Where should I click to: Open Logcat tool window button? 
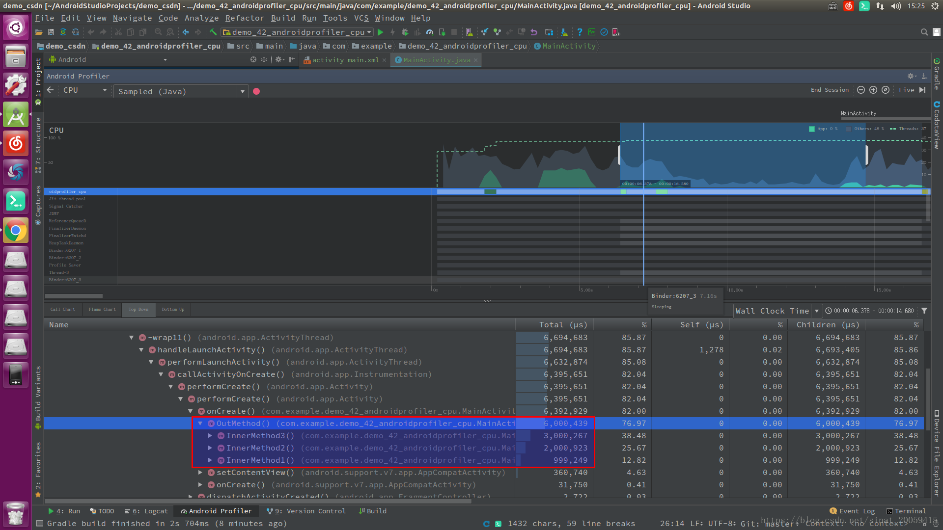point(146,511)
